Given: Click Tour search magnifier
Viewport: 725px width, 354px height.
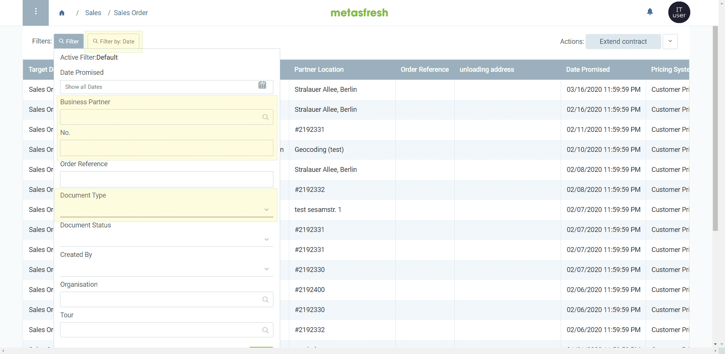Looking at the screenshot, I should coord(265,330).
